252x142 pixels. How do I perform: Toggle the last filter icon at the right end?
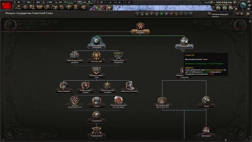pyautogui.click(x=191, y=14)
